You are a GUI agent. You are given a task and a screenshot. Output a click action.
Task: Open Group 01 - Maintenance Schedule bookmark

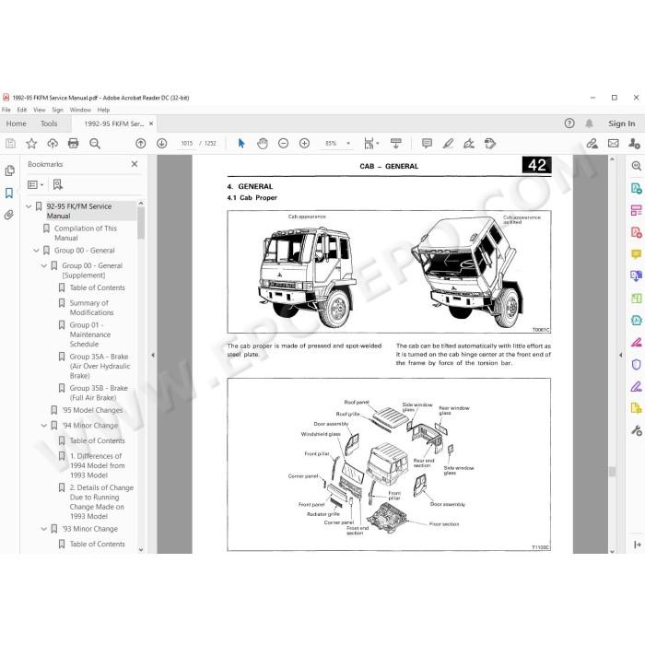(x=89, y=334)
